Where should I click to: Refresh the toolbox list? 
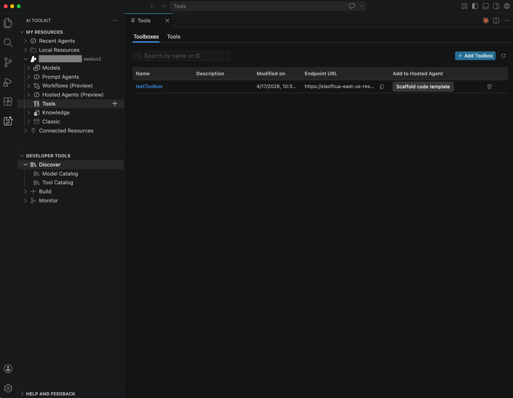503,56
